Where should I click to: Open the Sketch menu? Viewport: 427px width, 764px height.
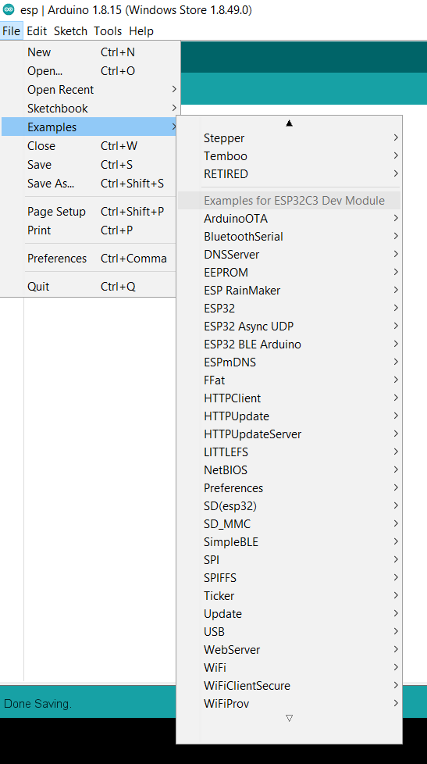[x=70, y=31]
